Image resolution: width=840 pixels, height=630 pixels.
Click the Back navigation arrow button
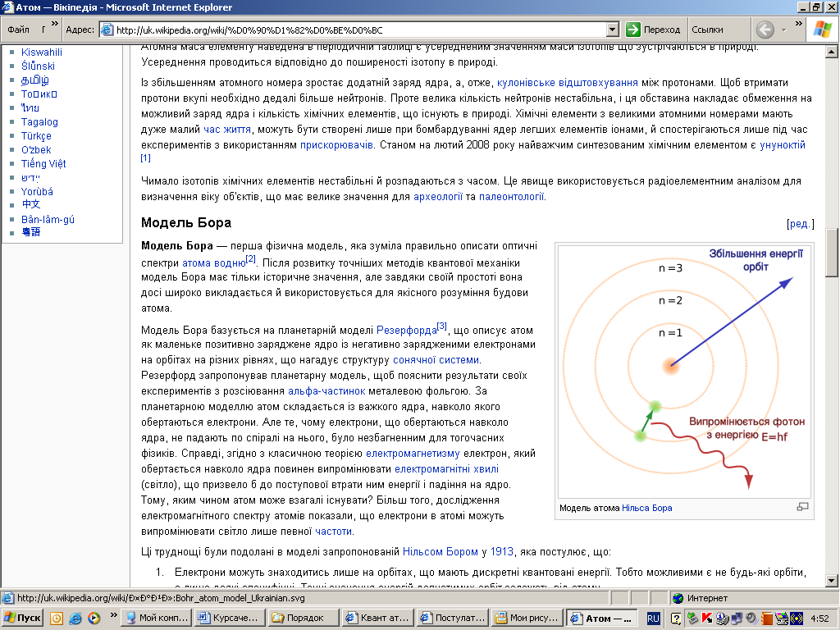pos(765,30)
